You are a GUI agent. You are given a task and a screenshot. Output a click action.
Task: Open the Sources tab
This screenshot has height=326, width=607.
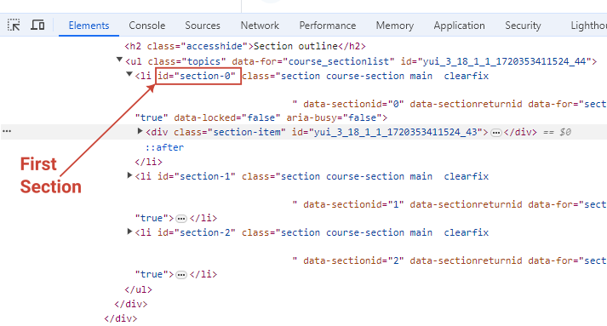click(x=203, y=26)
